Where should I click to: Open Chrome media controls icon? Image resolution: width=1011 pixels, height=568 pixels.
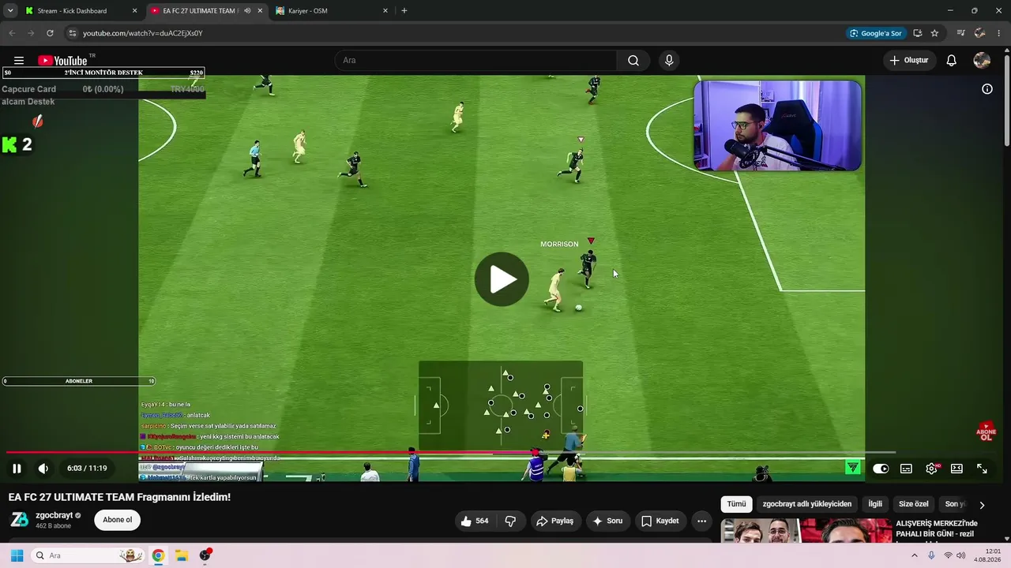click(x=961, y=33)
